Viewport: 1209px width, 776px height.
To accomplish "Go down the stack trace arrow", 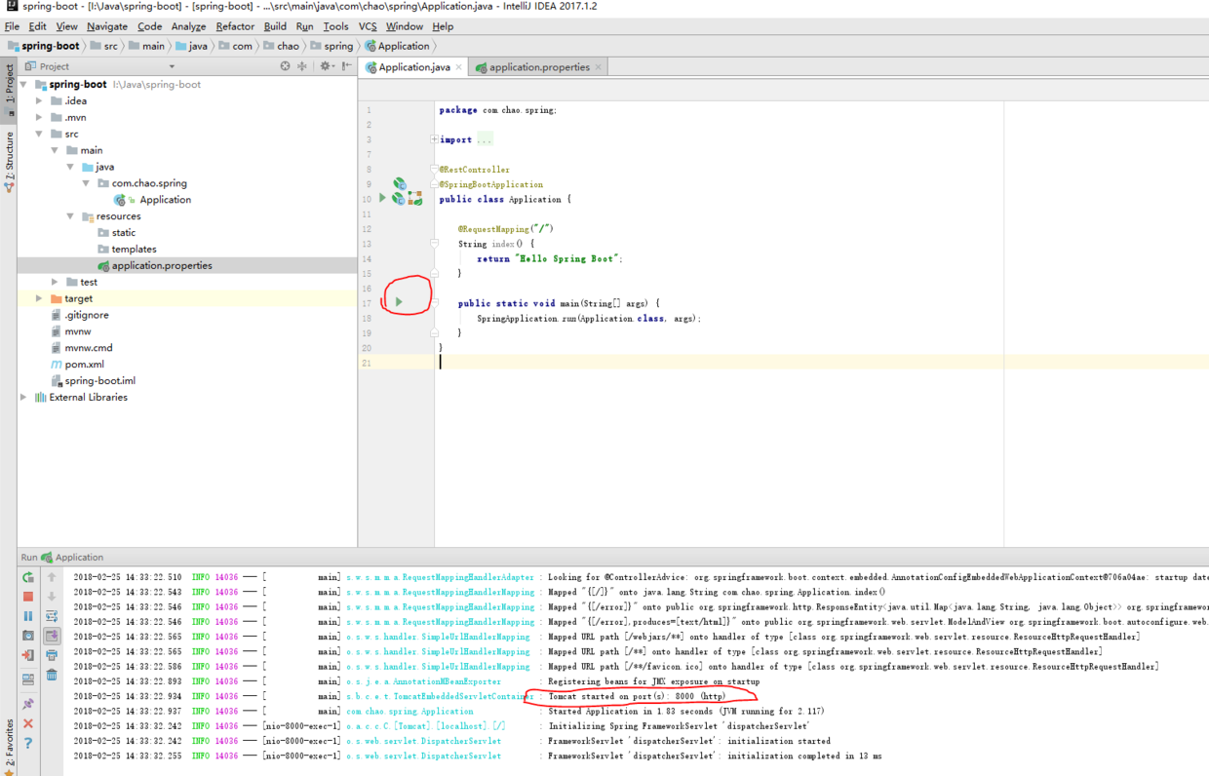I will (x=52, y=597).
